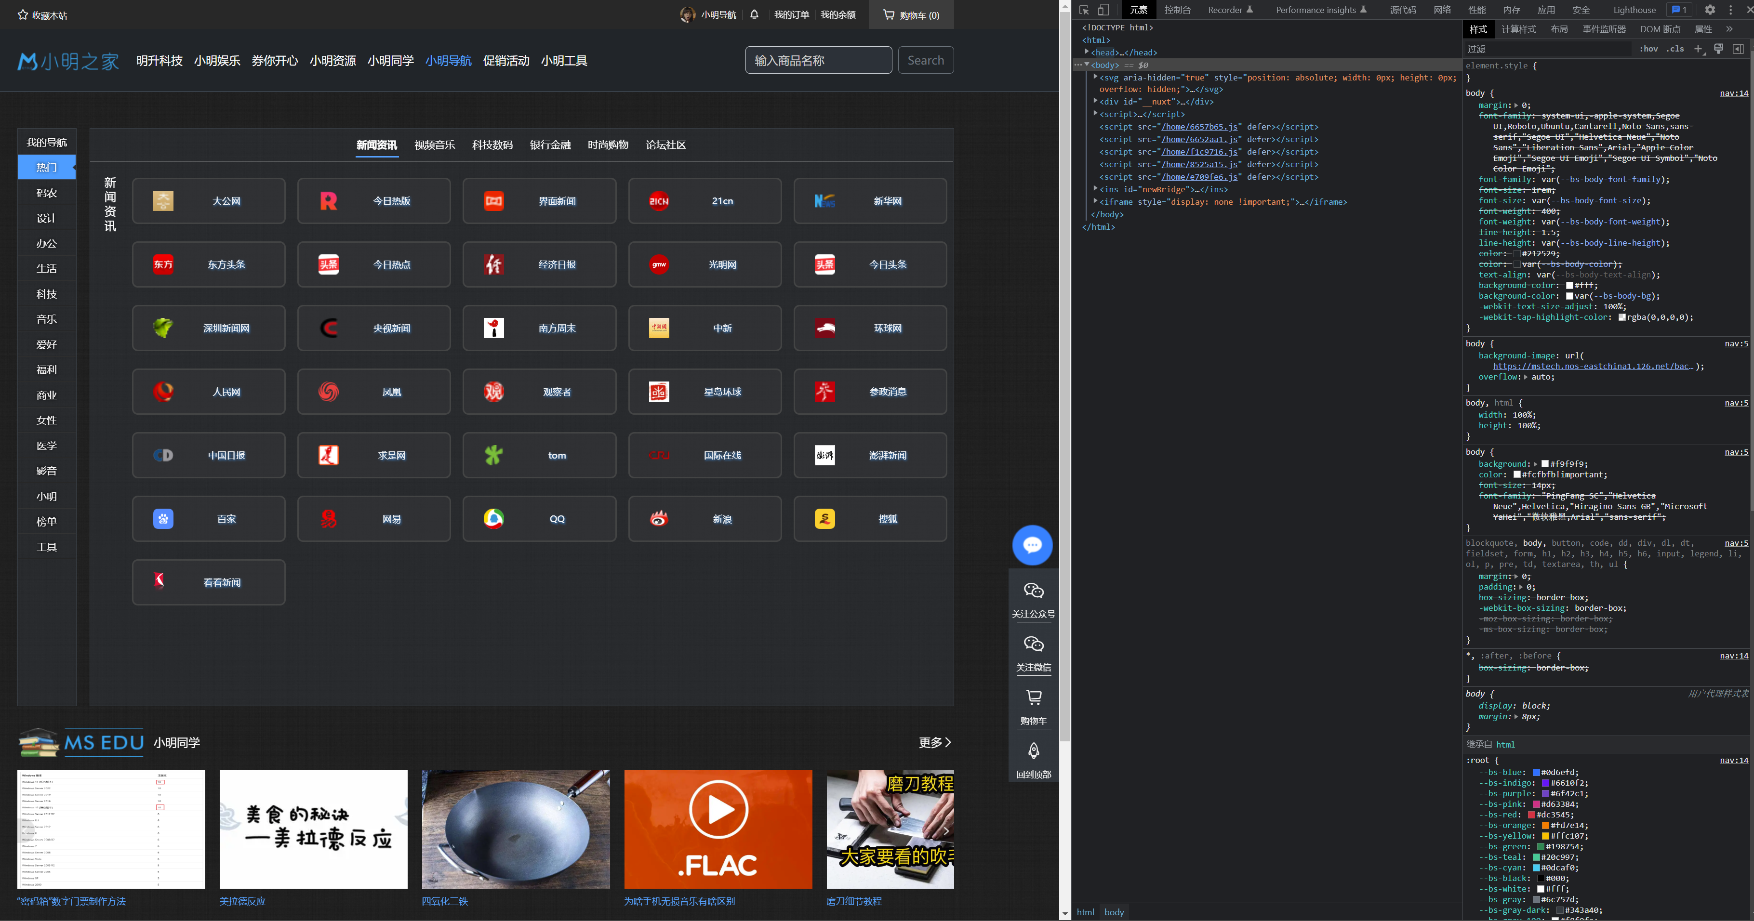
Task: Expand the div id __nuxt node
Action: pyautogui.click(x=1095, y=101)
